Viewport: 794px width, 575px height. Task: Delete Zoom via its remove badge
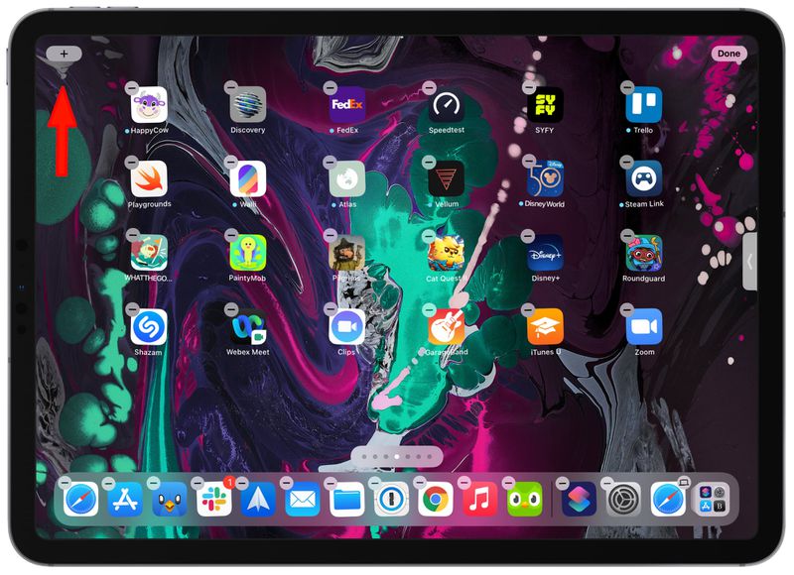click(629, 311)
